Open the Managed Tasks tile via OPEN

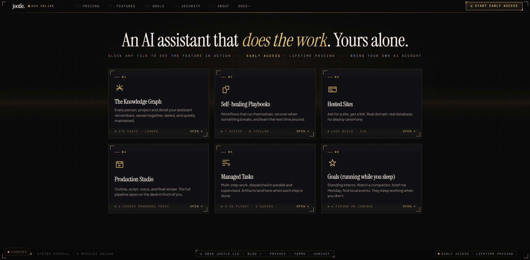tap(303, 206)
